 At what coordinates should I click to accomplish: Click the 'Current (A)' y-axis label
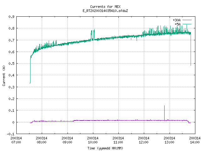point(4,75)
